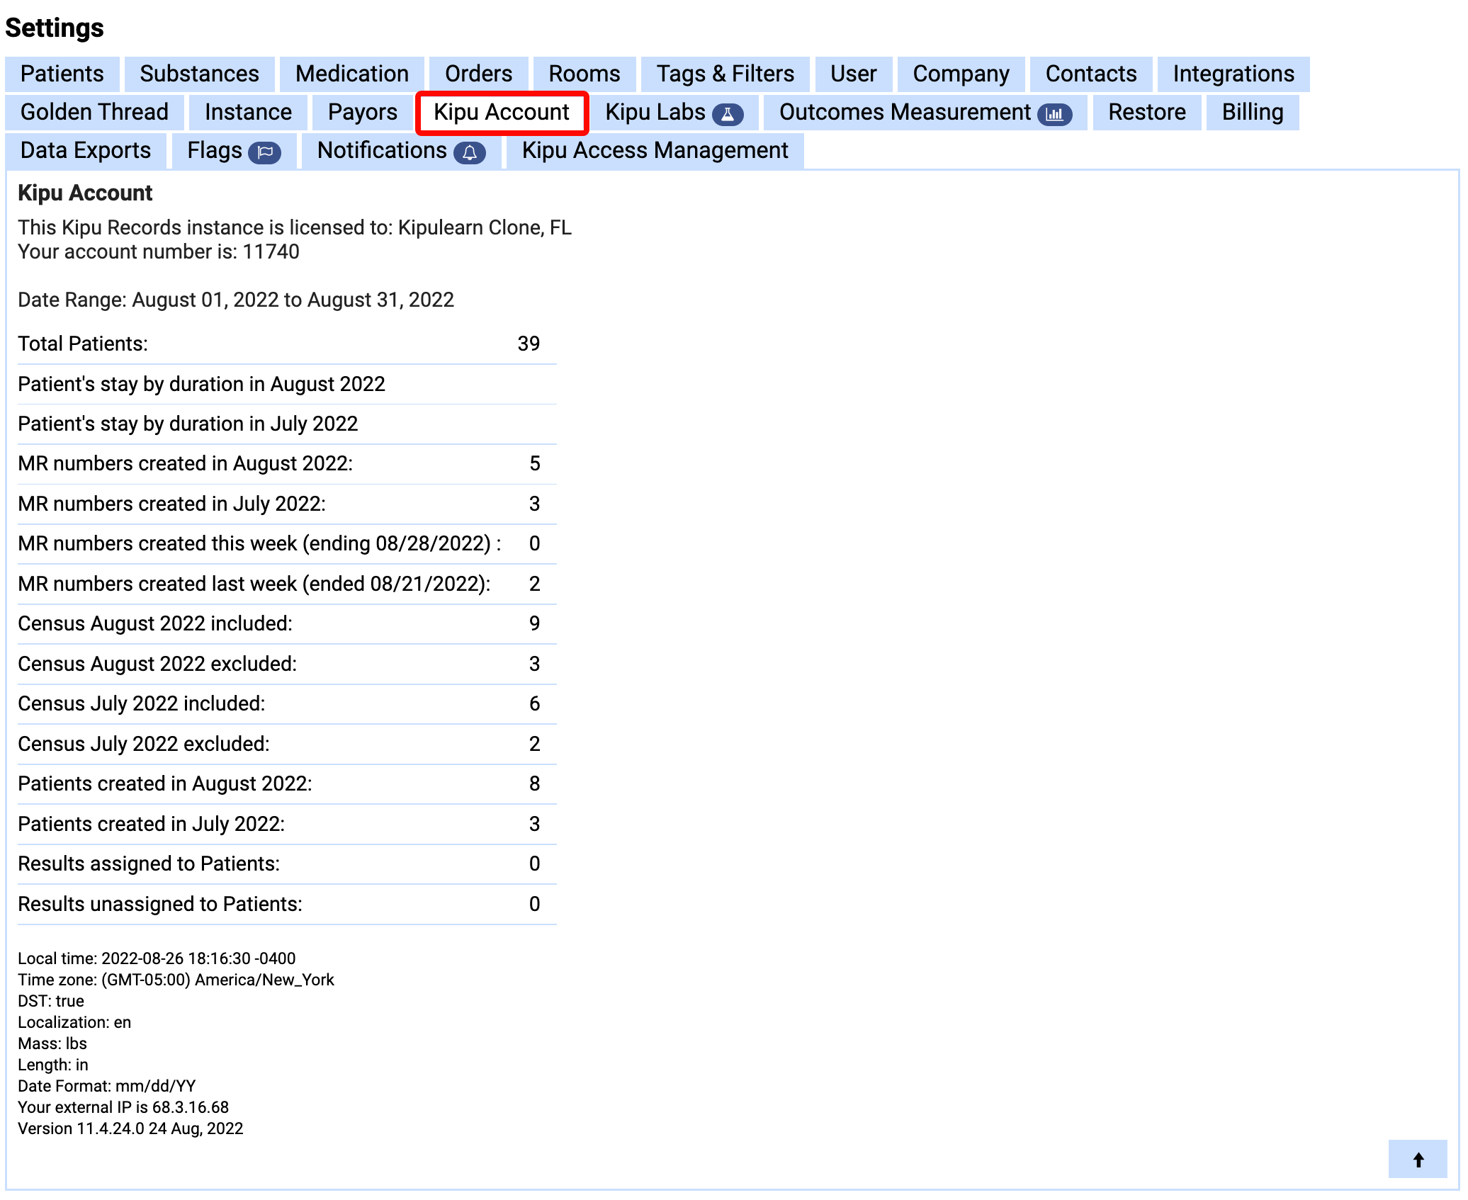Click "MR numbers created in August 2022:"
The width and height of the screenshot is (1468, 1200).
(x=186, y=463)
